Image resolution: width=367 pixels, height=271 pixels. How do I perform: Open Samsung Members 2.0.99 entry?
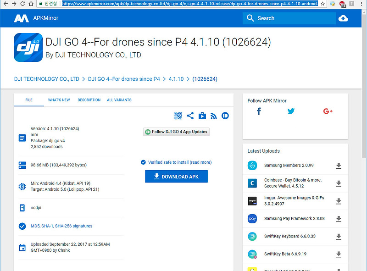(289, 165)
